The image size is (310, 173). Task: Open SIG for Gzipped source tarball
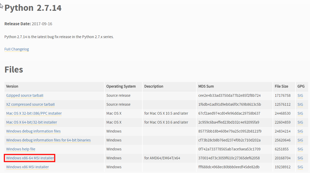pos(300,95)
